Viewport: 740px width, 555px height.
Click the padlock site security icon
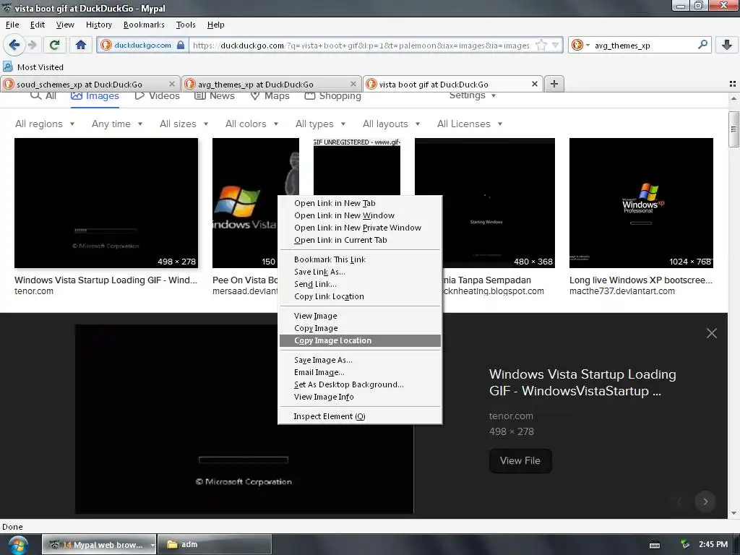(x=181, y=45)
